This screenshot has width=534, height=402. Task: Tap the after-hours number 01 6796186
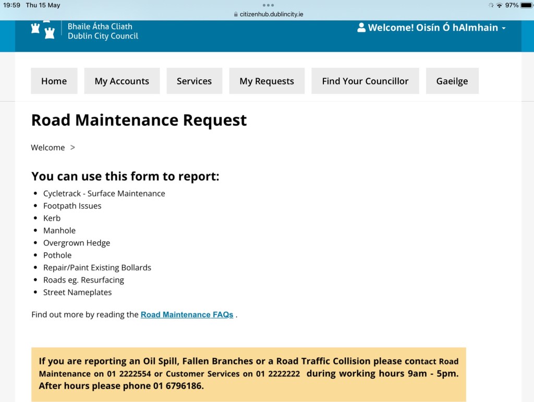(177, 386)
